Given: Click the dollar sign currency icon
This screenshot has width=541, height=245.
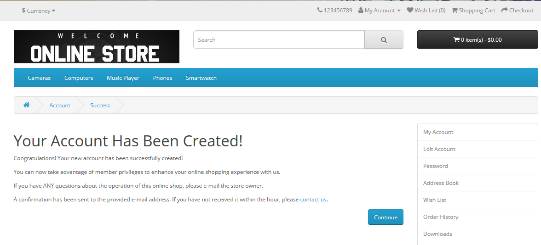Looking at the screenshot, I should [23, 10].
